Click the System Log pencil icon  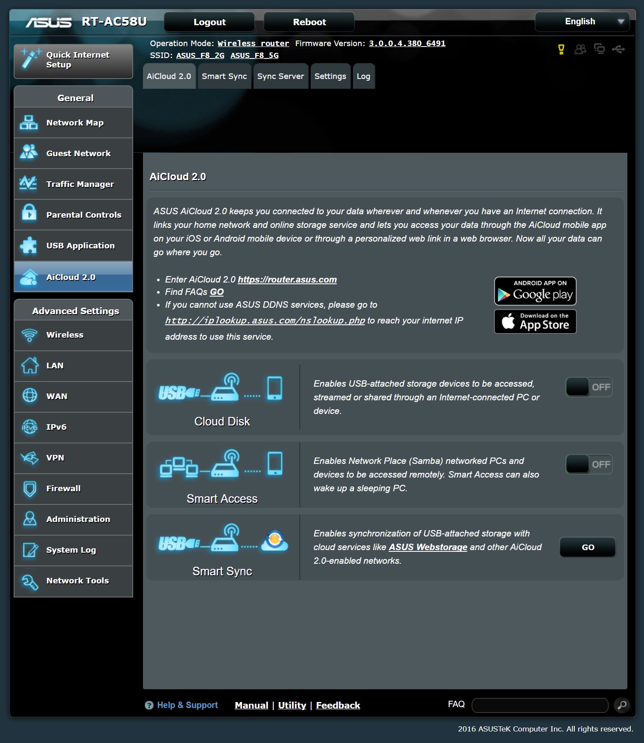(x=30, y=550)
